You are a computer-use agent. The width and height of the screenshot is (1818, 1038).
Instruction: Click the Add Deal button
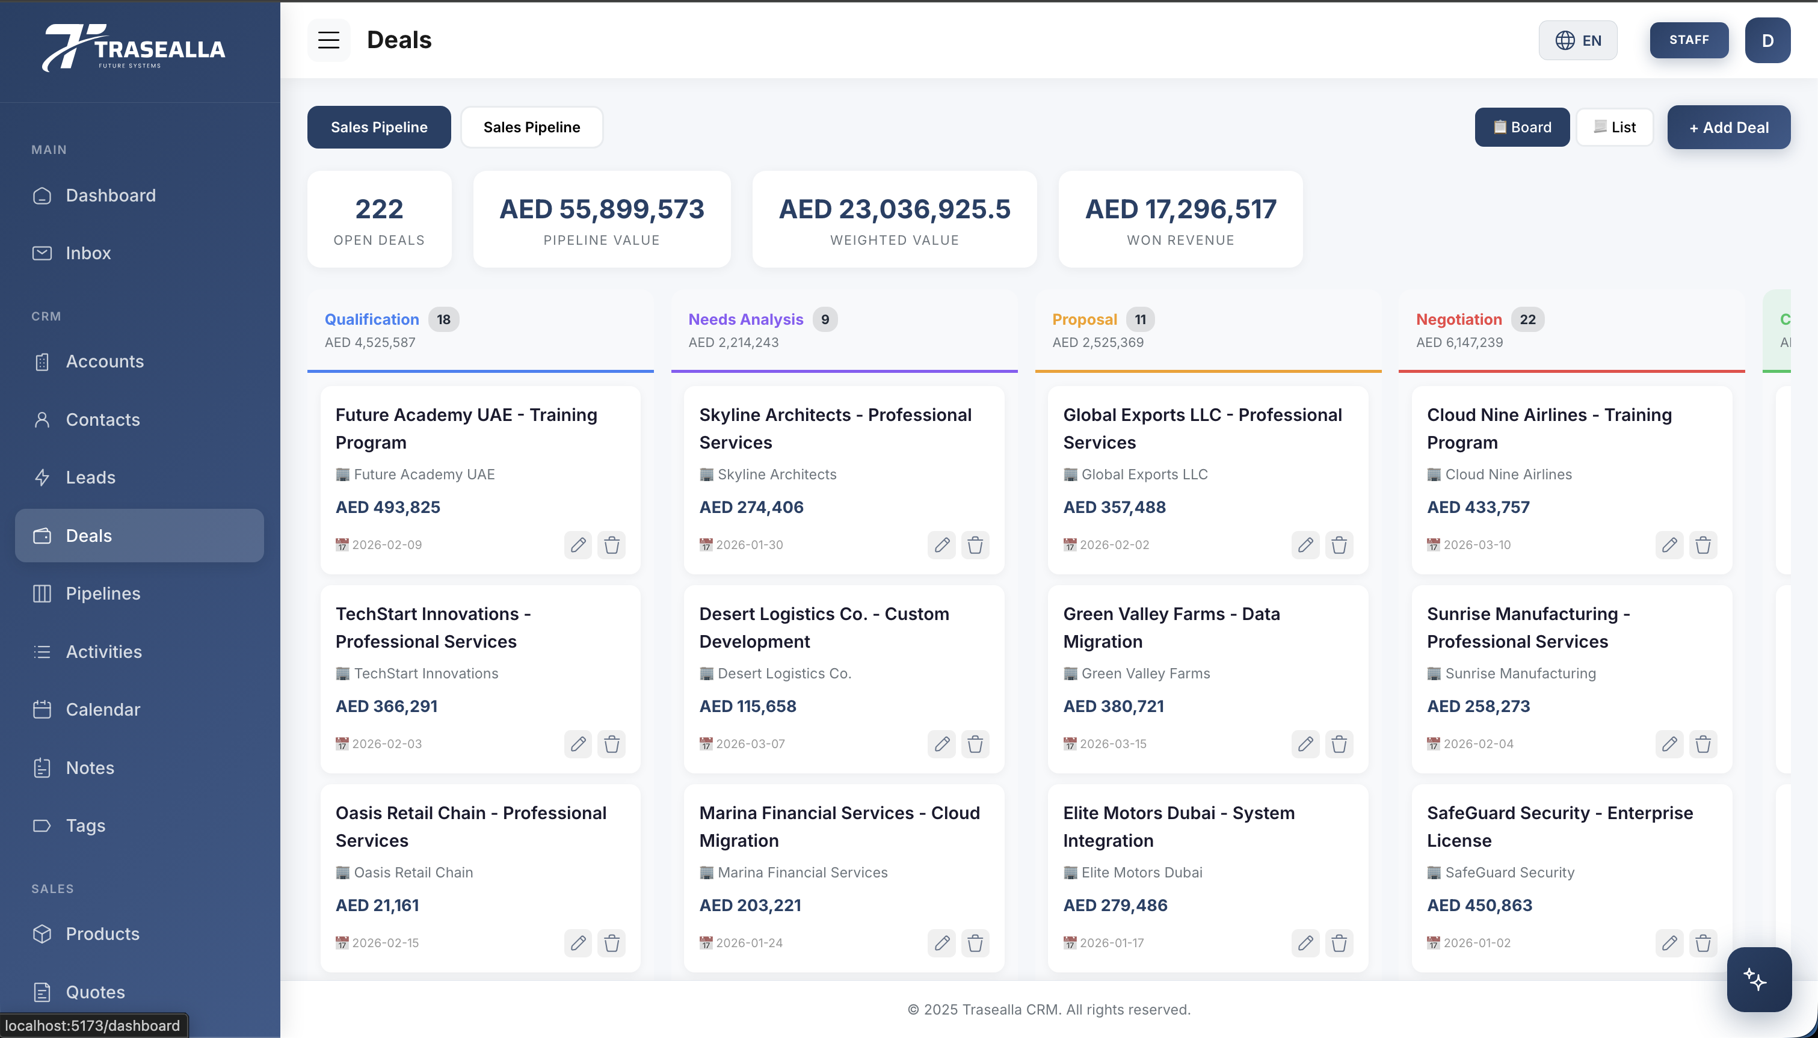tap(1728, 127)
